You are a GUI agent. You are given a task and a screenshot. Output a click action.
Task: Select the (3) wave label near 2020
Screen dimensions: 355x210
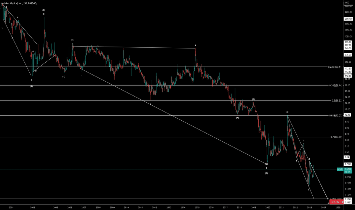pyautogui.click(x=267, y=173)
